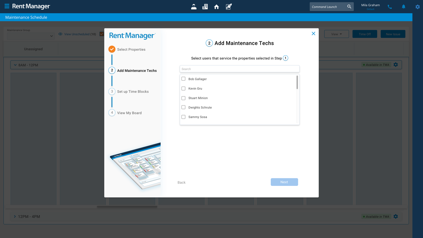
Task: Click the Add Maintenance Techs heading
Action: pyautogui.click(x=244, y=43)
